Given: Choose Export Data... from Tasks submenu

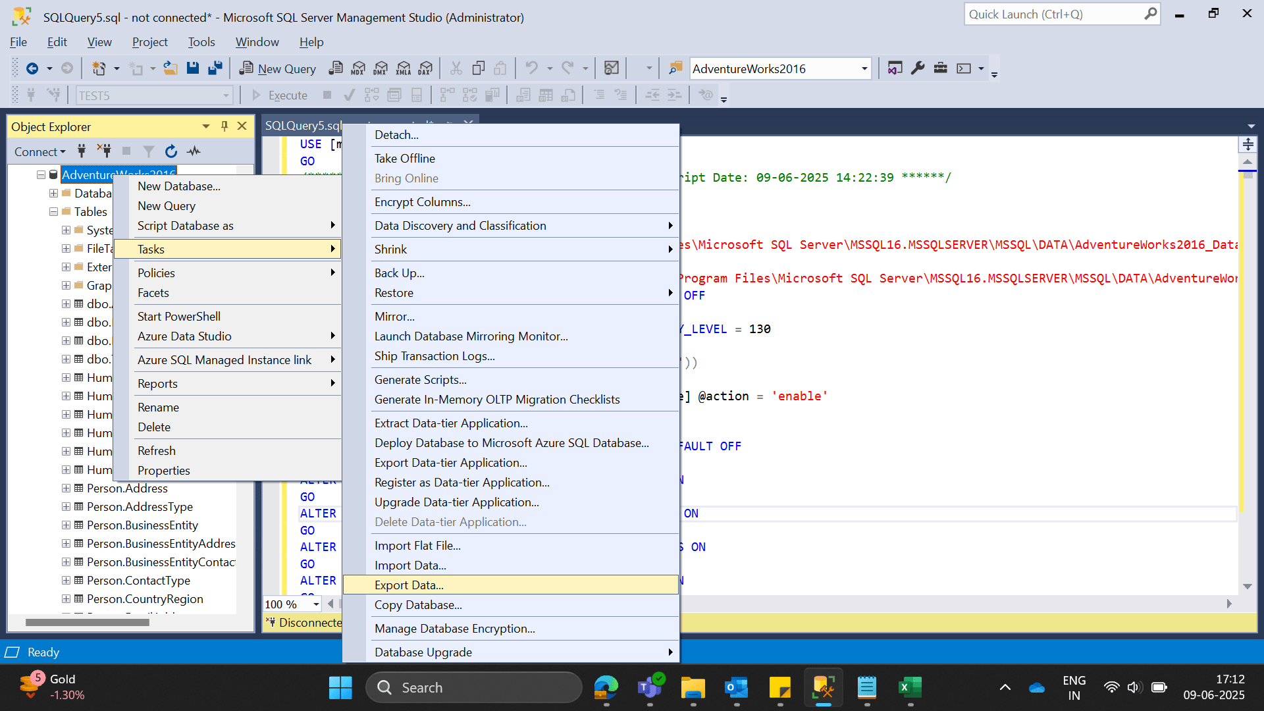Looking at the screenshot, I should click(409, 585).
